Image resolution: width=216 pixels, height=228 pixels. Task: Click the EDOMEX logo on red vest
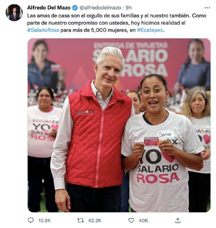pyautogui.click(x=85, y=112)
